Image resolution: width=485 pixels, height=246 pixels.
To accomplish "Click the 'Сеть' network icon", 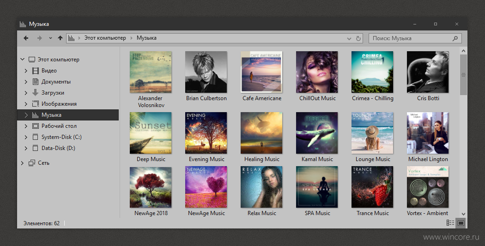I will tap(32, 163).
